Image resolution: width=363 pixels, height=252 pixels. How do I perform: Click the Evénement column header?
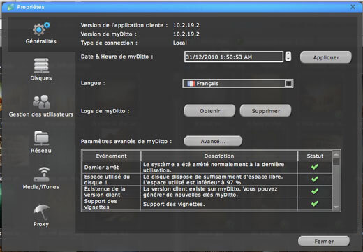tap(111, 156)
